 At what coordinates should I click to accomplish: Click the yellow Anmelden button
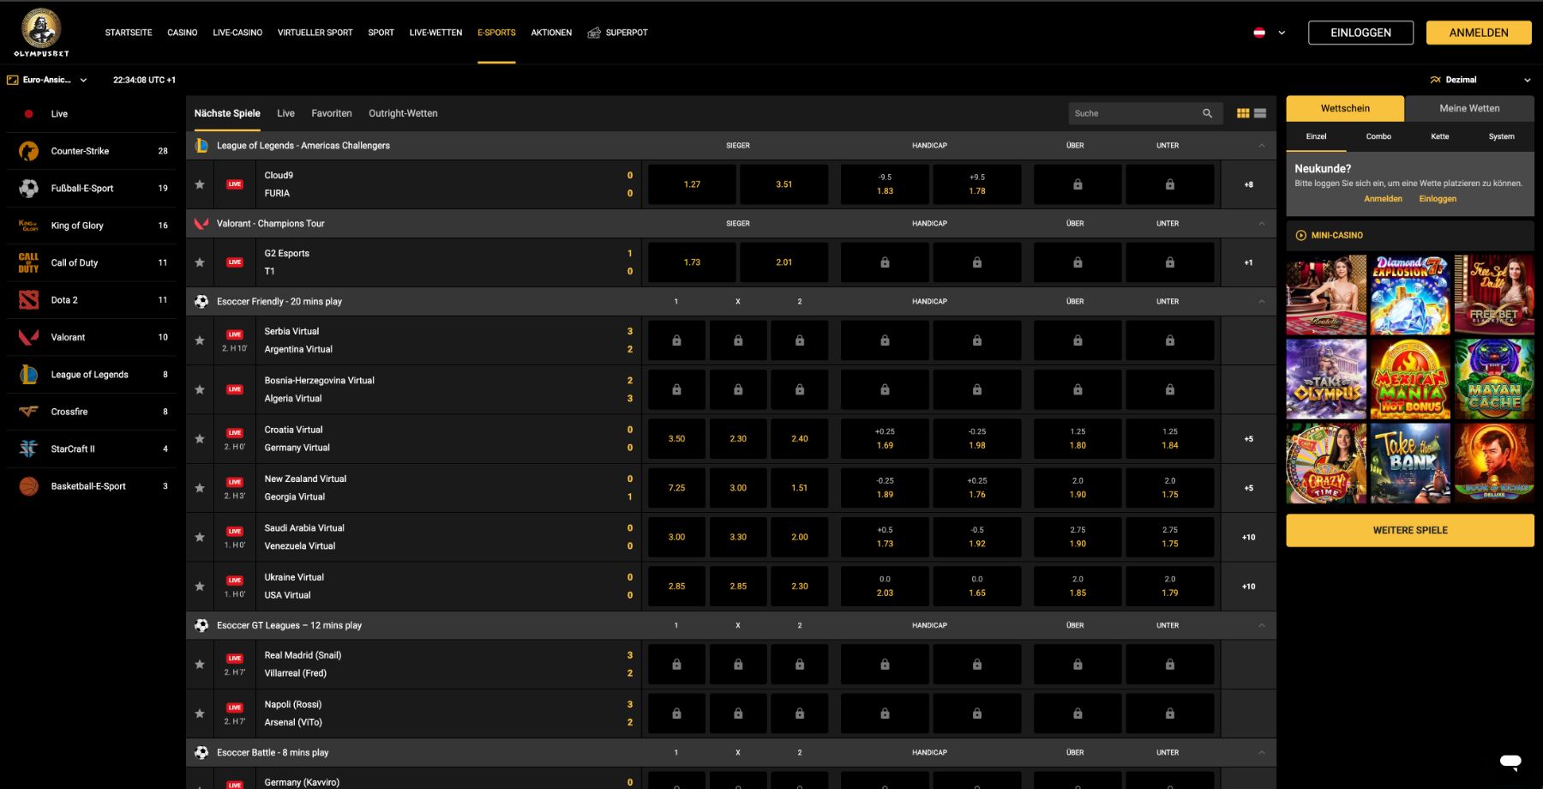click(1479, 33)
